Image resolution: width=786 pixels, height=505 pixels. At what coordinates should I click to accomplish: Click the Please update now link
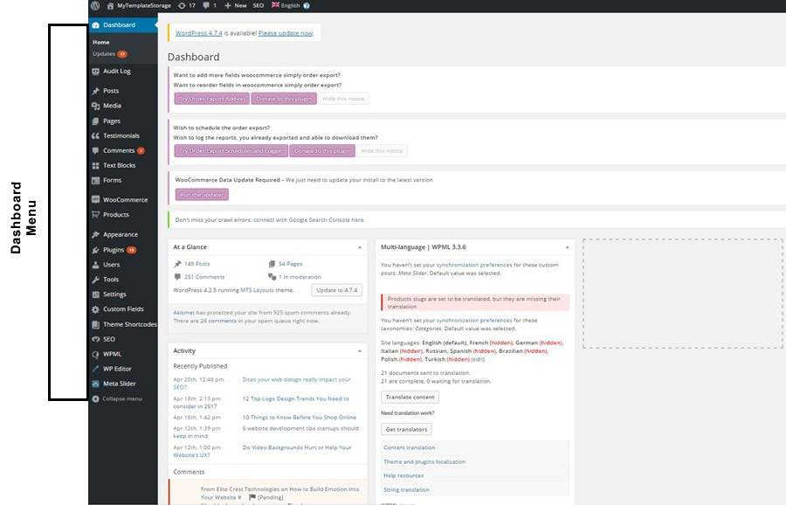[x=286, y=33]
